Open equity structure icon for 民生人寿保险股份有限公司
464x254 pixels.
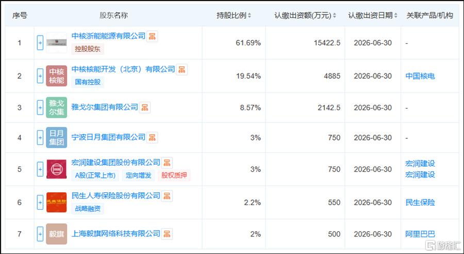pos(167,196)
